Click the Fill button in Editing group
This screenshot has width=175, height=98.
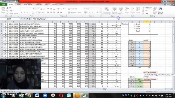tap(145, 11)
